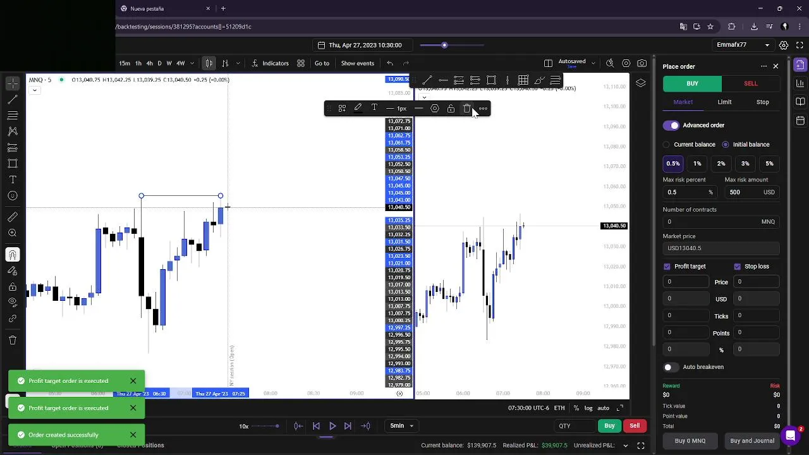
Task: Select the Initial balance radio button
Action: [x=725, y=145]
